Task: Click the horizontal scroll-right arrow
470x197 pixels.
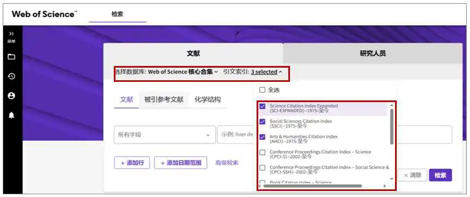Action: (x=385, y=186)
